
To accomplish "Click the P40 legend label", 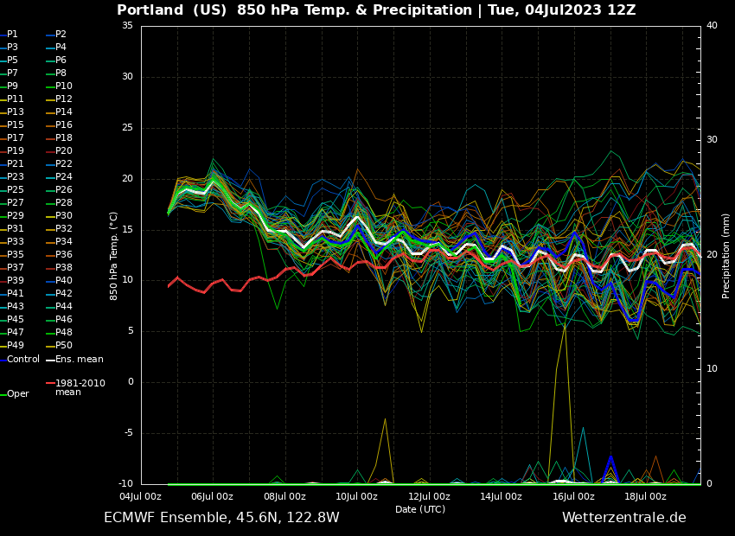I will point(64,281).
